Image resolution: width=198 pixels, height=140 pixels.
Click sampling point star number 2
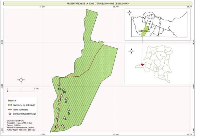(x=63, y=126)
